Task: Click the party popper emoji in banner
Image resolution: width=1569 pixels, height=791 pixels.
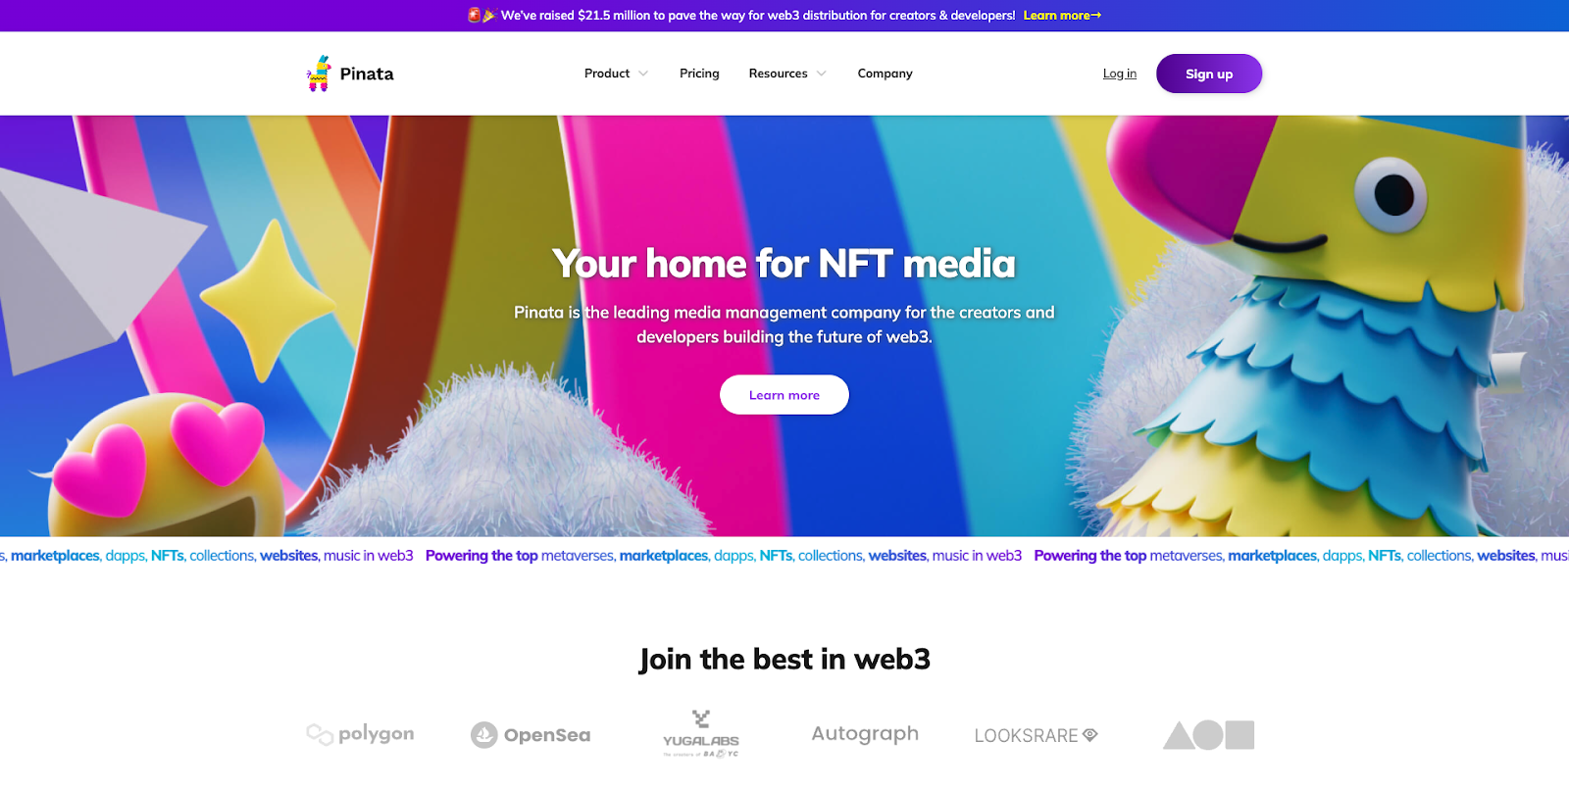Action: pyautogui.click(x=488, y=16)
